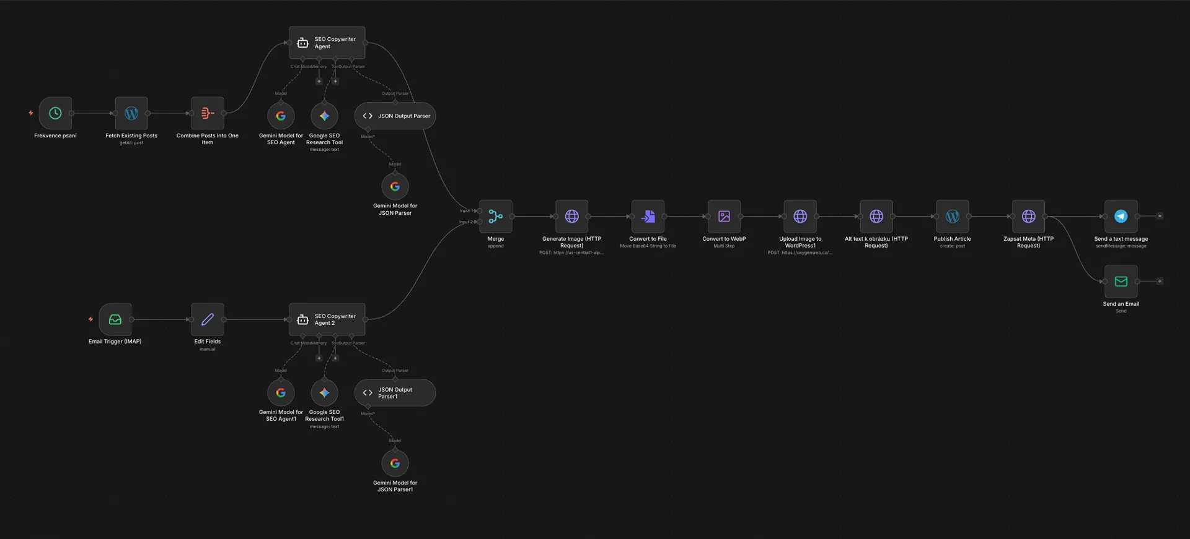Open the Send a text message Telegram node

coord(1121,217)
